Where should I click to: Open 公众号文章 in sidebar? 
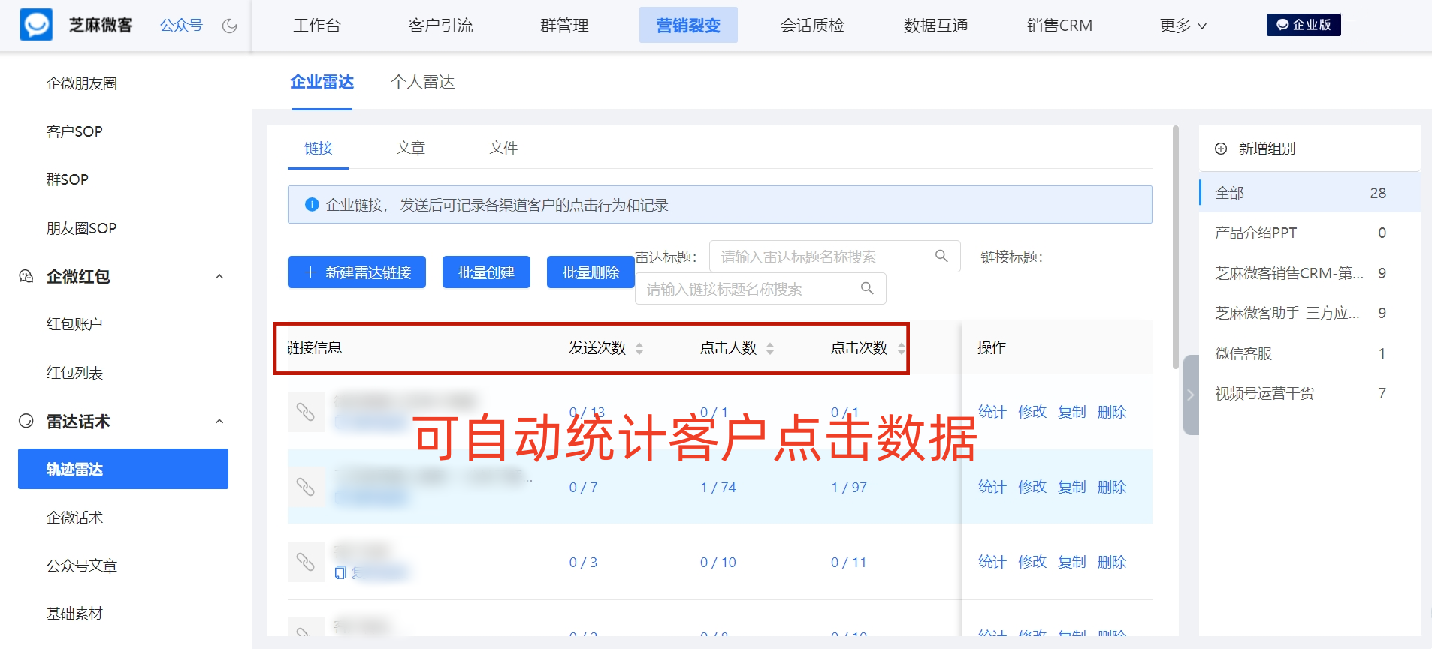82,566
